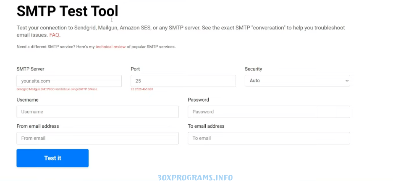Click the Port number field
This screenshot has height=181, width=393.
[183, 81]
